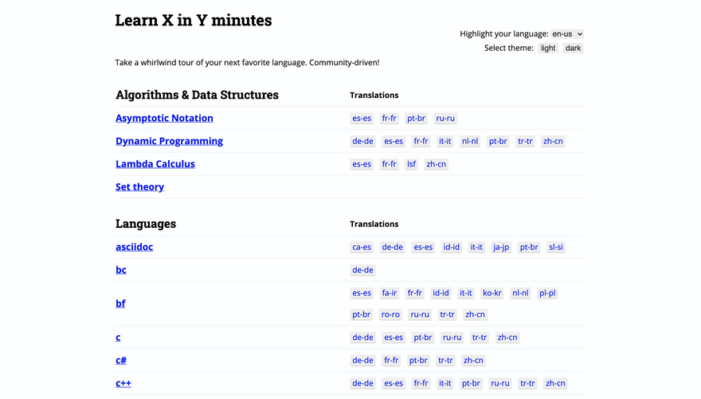Open the Asymptotic Notation article
701x399 pixels.
click(x=164, y=118)
